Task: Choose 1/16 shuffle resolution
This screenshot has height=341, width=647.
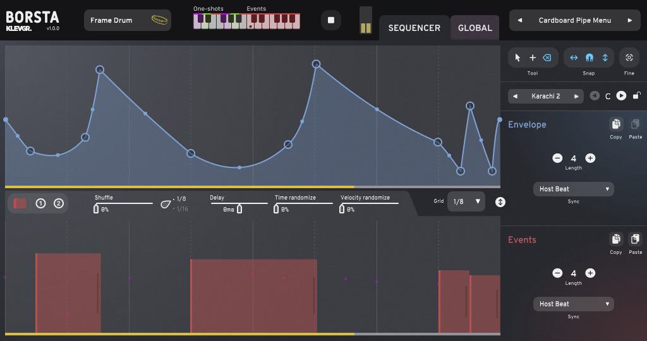Action: click(x=181, y=208)
